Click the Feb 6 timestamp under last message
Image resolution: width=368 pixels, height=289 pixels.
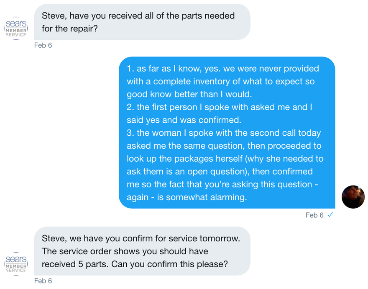(43, 281)
